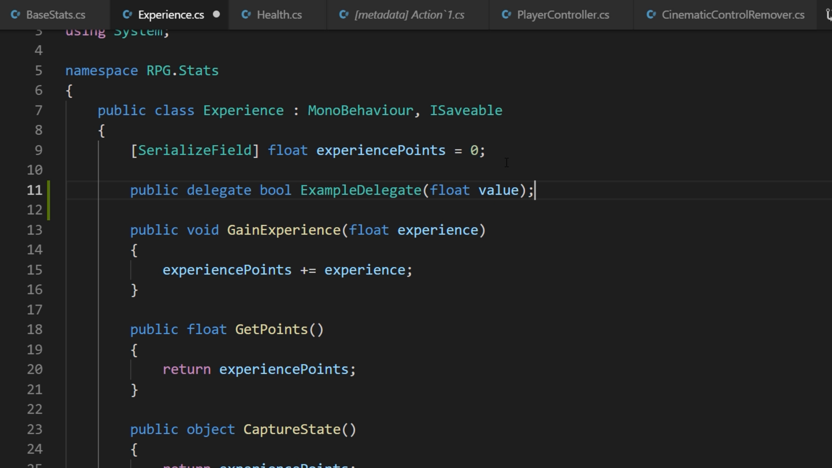Screen dimensions: 832x468
Task: Click the 'return' keyword on line 20
Action: point(187,370)
